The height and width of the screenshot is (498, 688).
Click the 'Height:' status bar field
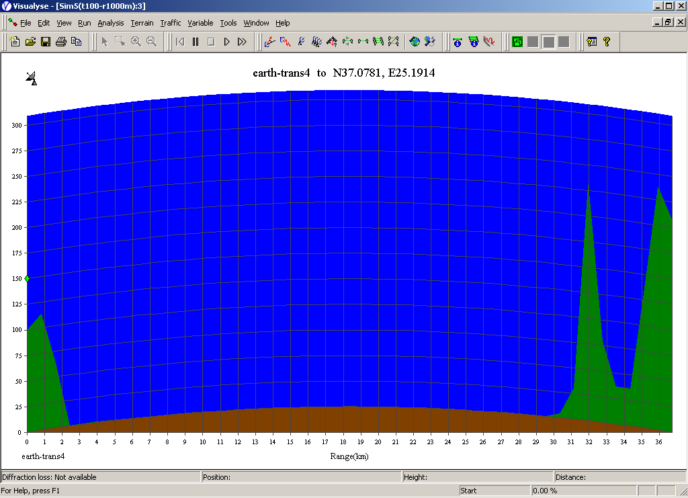tap(478, 477)
